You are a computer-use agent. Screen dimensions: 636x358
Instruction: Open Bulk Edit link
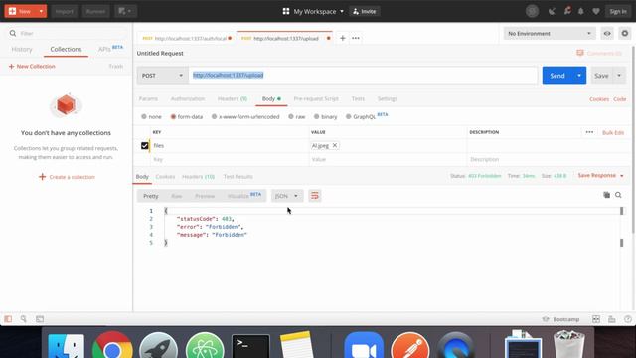(613, 132)
